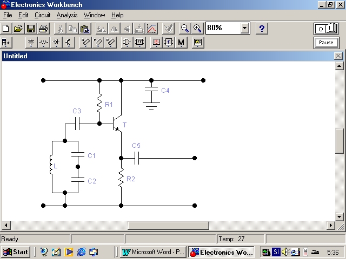Image resolution: width=346 pixels, height=259 pixels.
Task: Rotate the selected component
Action: tap(102, 29)
